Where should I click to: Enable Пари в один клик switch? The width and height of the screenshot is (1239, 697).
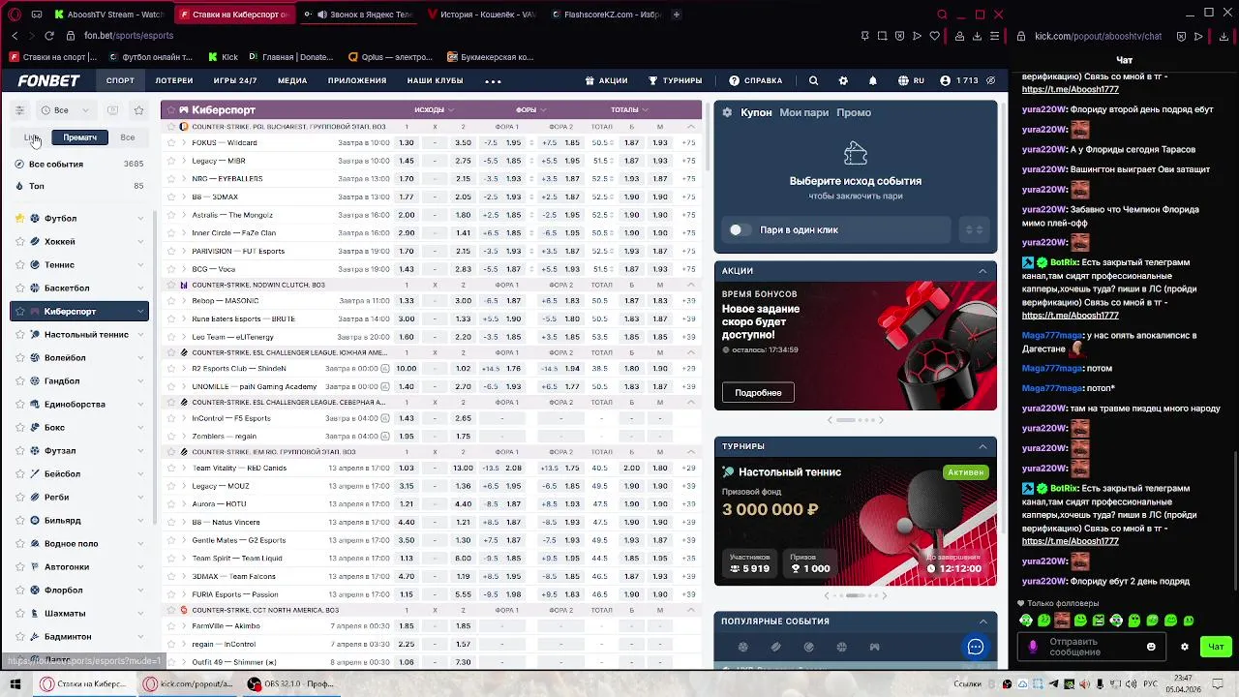click(740, 229)
